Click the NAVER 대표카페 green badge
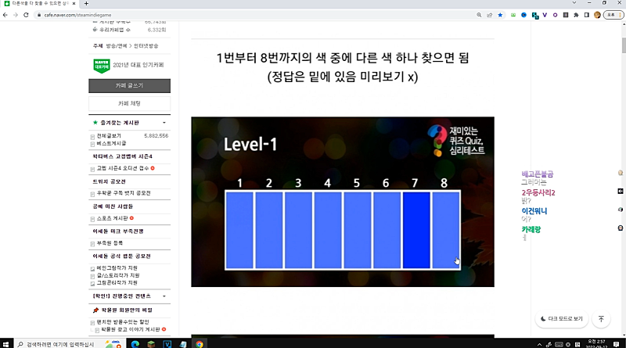 pos(102,66)
